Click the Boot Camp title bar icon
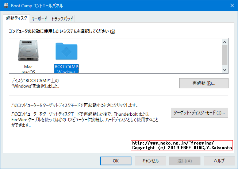238x169 pixels. [x=6, y=5]
